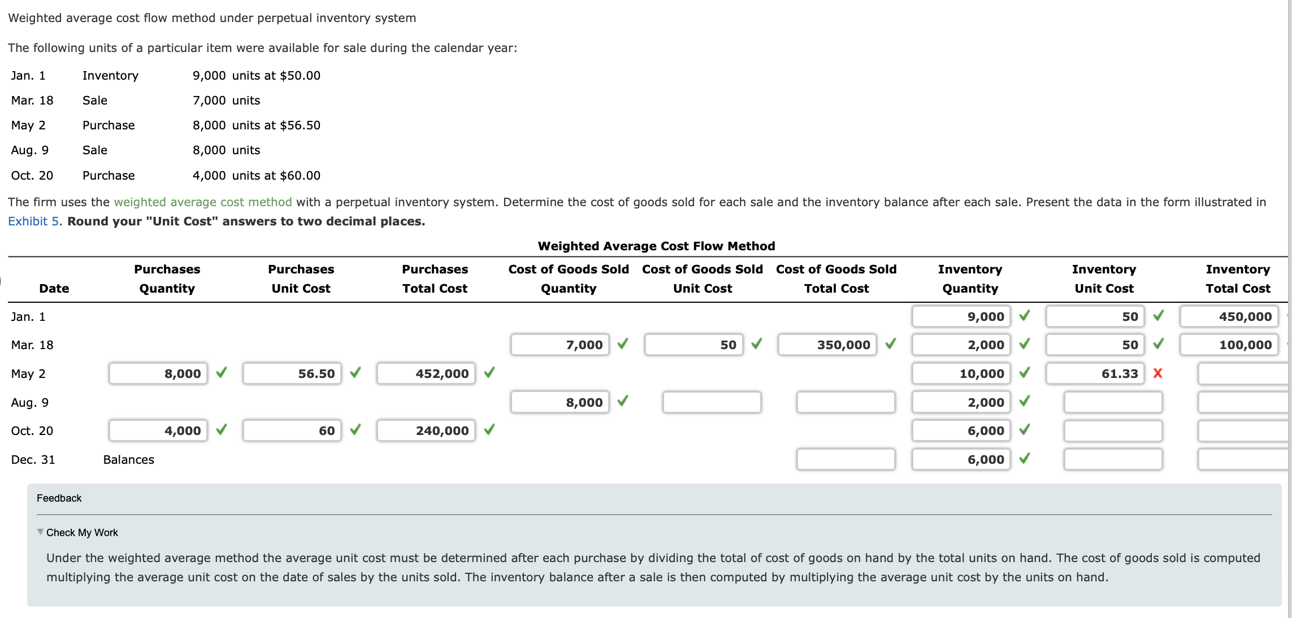Image resolution: width=1292 pixels, height=618 pixels.
Task: Open the Exhibit 5 link
Action: tap(33, 221)
